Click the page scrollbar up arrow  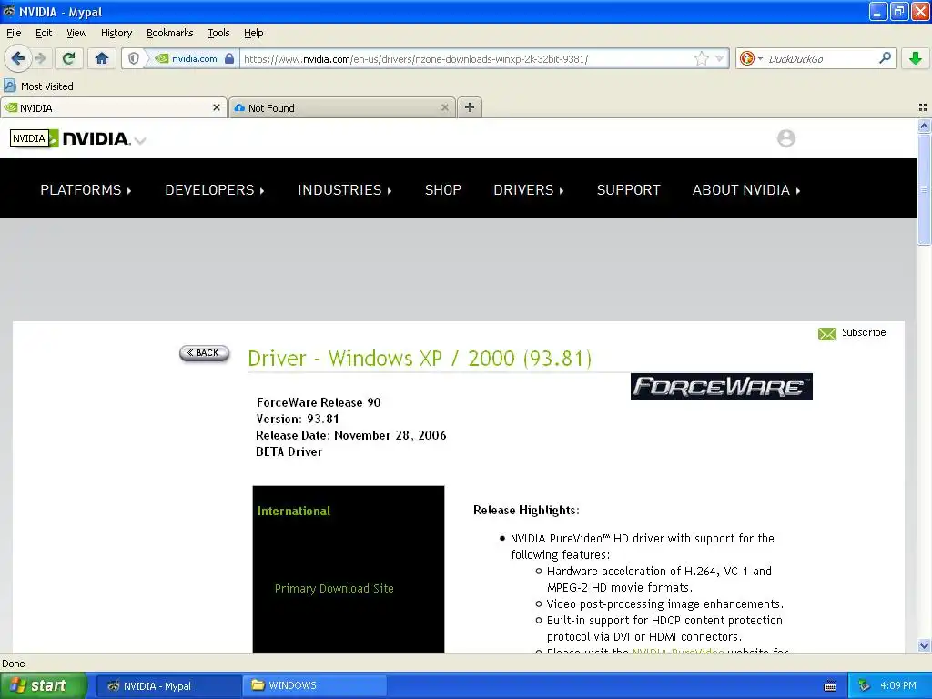[x=924, y=126]
